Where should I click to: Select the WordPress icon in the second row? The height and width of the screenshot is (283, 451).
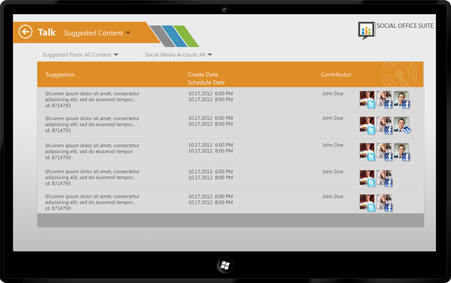pos(407,129)
